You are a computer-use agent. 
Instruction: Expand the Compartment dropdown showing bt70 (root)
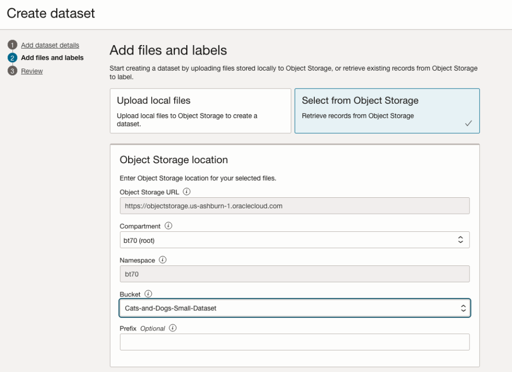(x=294, y=240)
